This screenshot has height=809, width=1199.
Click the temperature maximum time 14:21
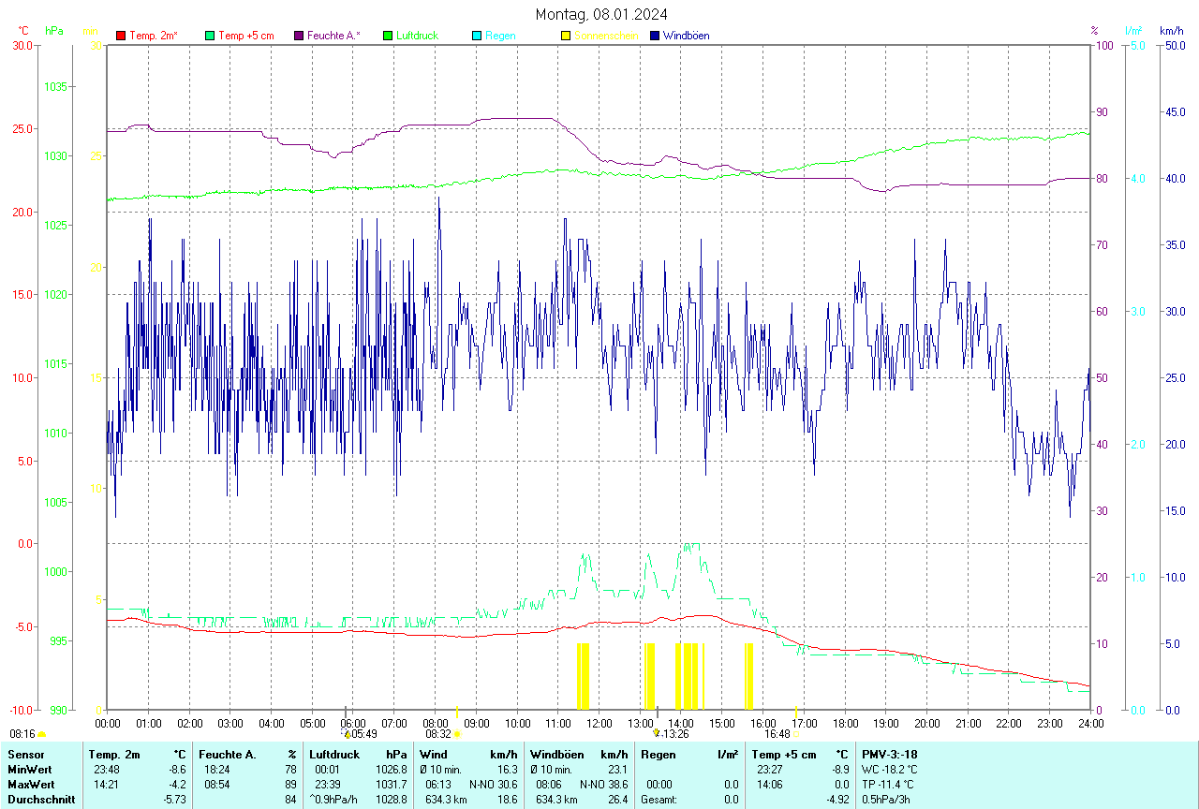(x=107, y=785)
